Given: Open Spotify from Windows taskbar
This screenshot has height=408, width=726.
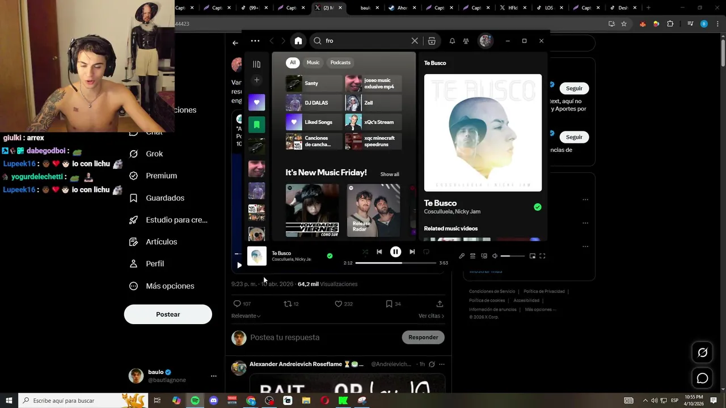Looking at the screenshot, I should coord(195,401).
